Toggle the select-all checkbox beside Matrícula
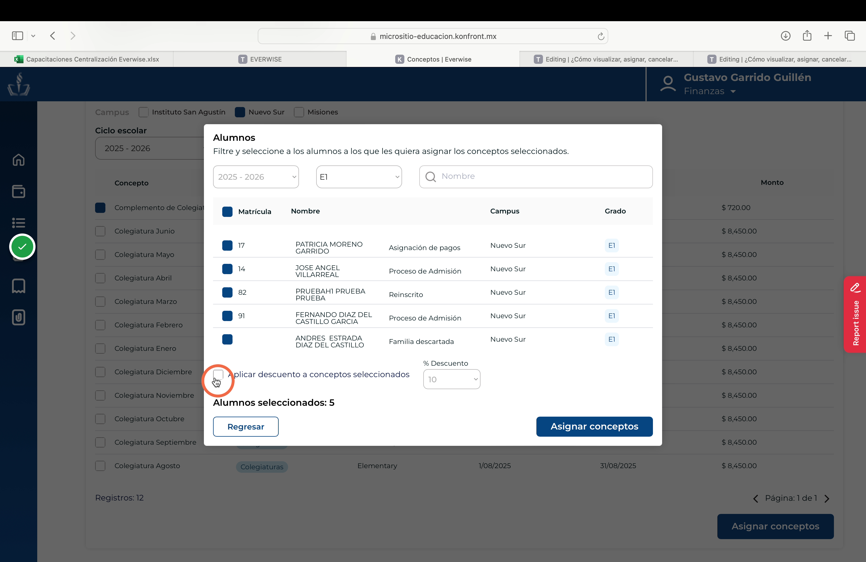The width and height of the screenshot is (866, 562). tap(227, 211)
